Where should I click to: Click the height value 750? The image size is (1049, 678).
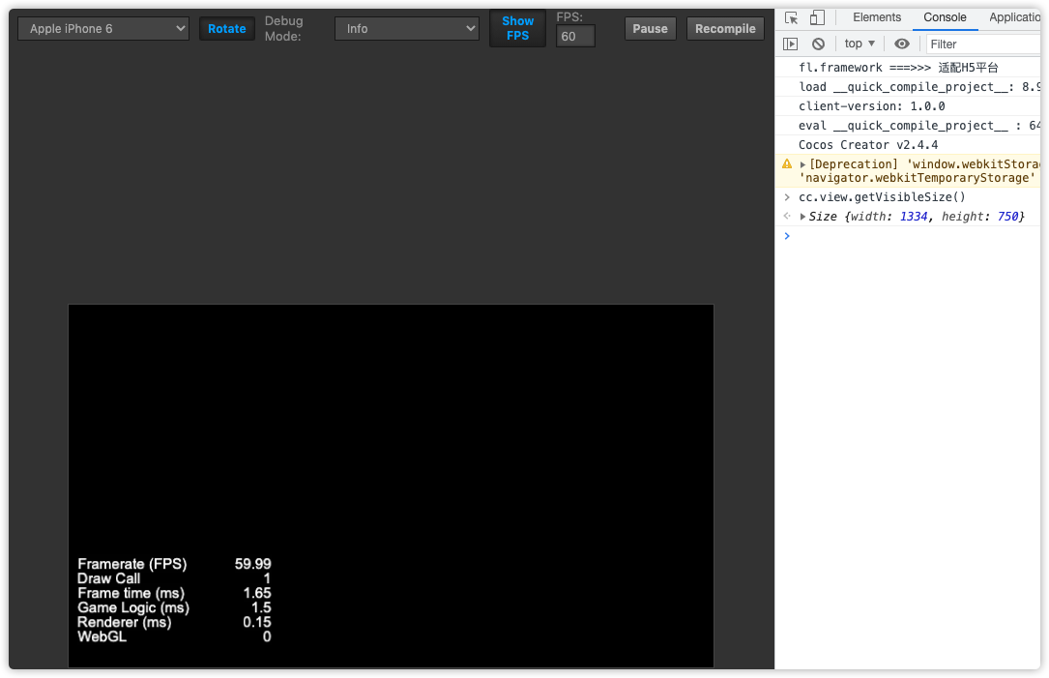click(x=1007, y=217)
